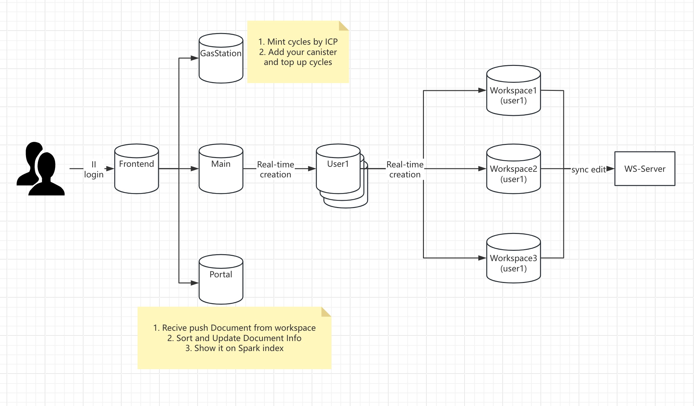Image resolution: width=694 pixels, height=406 pixels.
Task: Select the sync edit connector label
Action: (588, 170)
